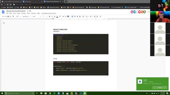Open the font size dropdown

(45, 16)
